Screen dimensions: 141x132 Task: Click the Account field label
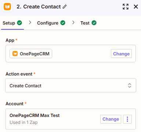point(14,104)
